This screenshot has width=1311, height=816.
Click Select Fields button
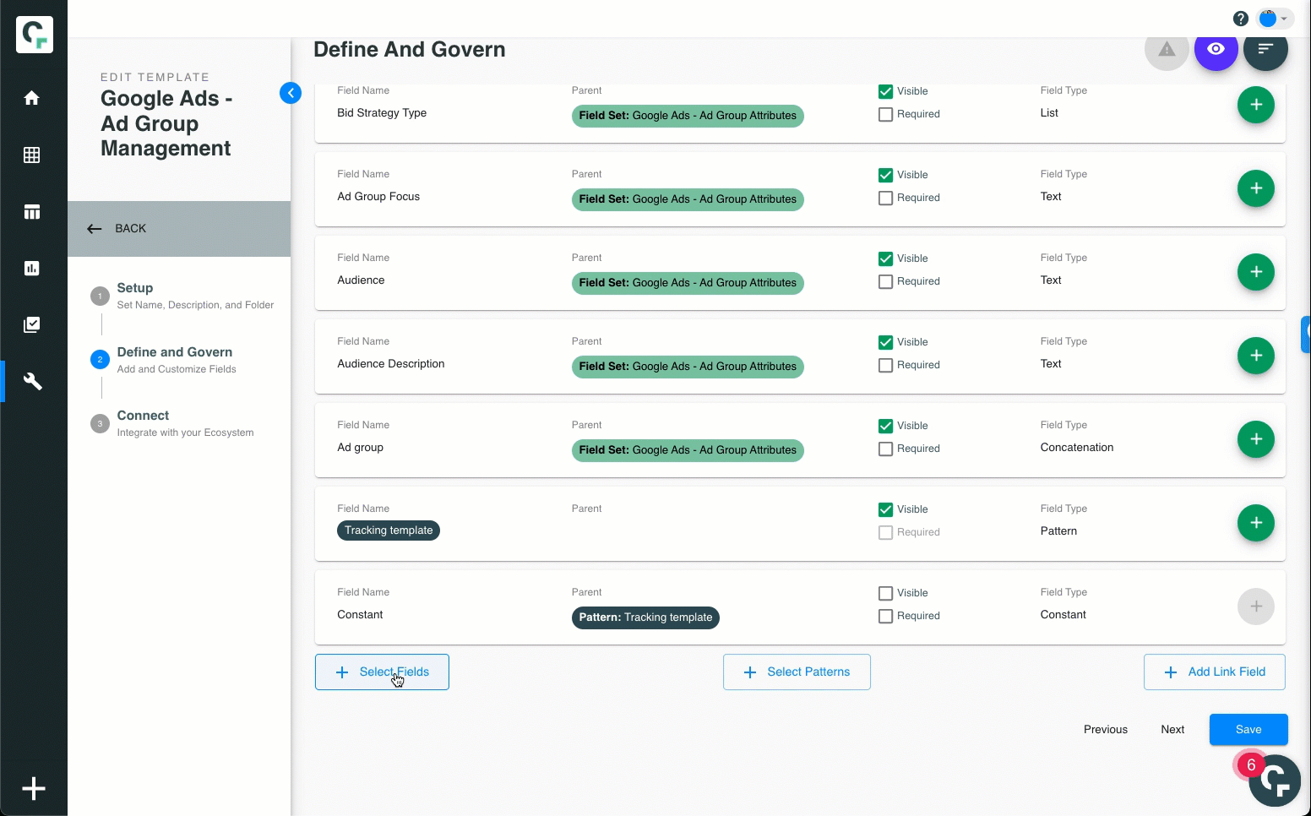coord(382,672)
